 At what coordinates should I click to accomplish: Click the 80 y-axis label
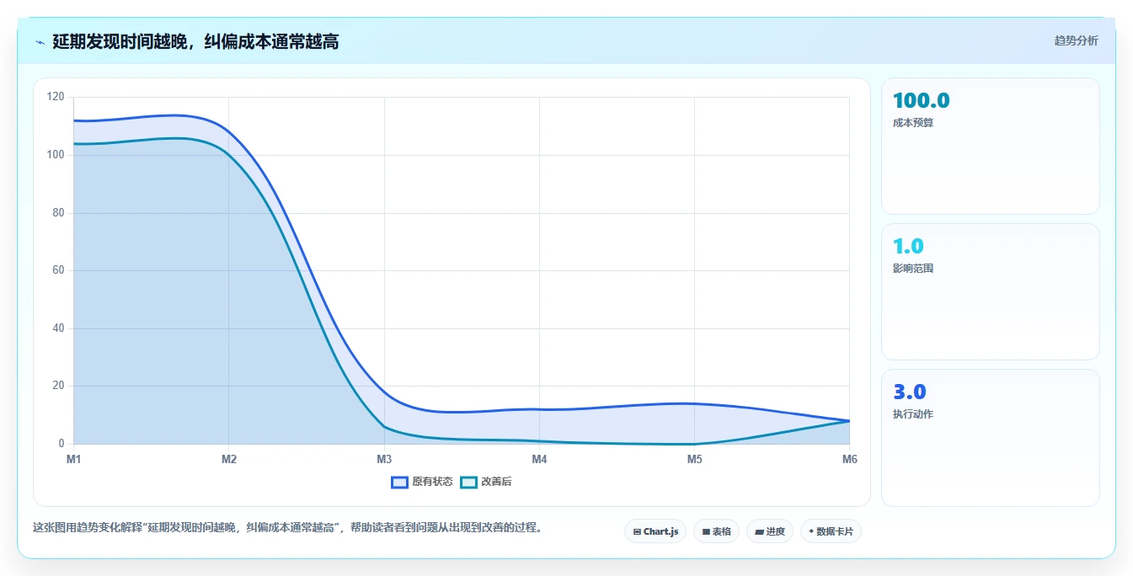[x=58, y=212]
